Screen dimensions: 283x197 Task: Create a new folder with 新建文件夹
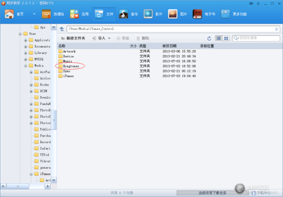pyautogui.click(x=73, y=38)
